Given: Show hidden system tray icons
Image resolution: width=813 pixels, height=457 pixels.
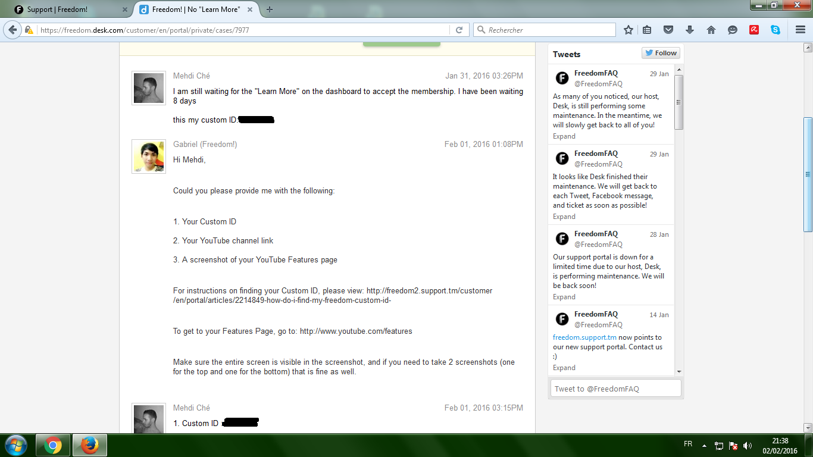Looking at the screenshot, I should click(704, 445).
